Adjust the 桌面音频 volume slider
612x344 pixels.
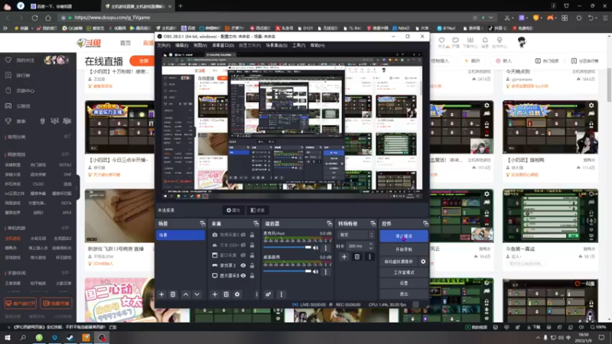[x=288, y=271]
